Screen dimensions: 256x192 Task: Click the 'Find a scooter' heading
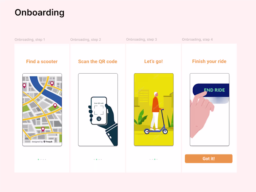42,61
